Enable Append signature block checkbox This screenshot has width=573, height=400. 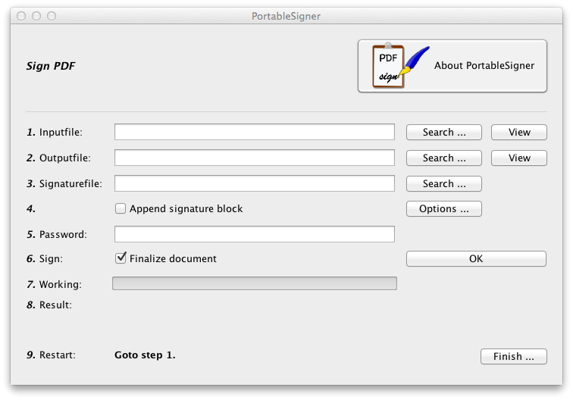tap(121, 208)
